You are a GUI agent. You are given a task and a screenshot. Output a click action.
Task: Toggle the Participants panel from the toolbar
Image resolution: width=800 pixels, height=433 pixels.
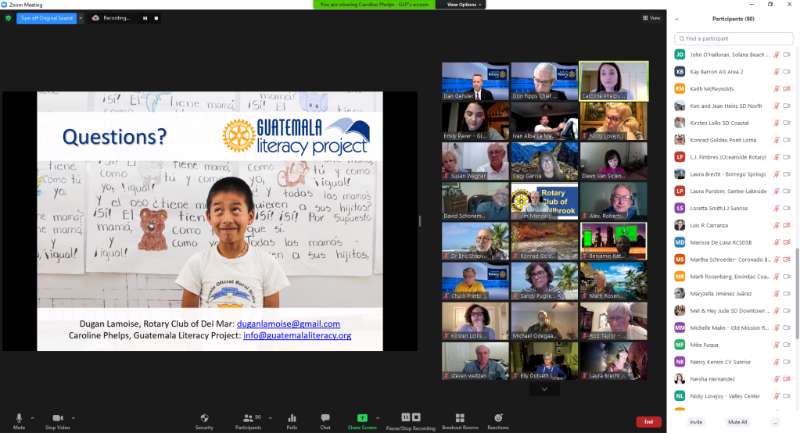(x=248, y=418)
